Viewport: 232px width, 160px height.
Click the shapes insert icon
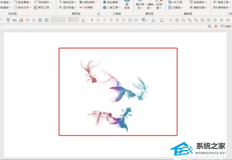tap(144, 20)
